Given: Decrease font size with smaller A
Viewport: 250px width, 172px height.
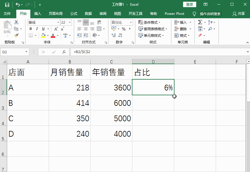Looking at the screenshot, I should tap(62, 29).
